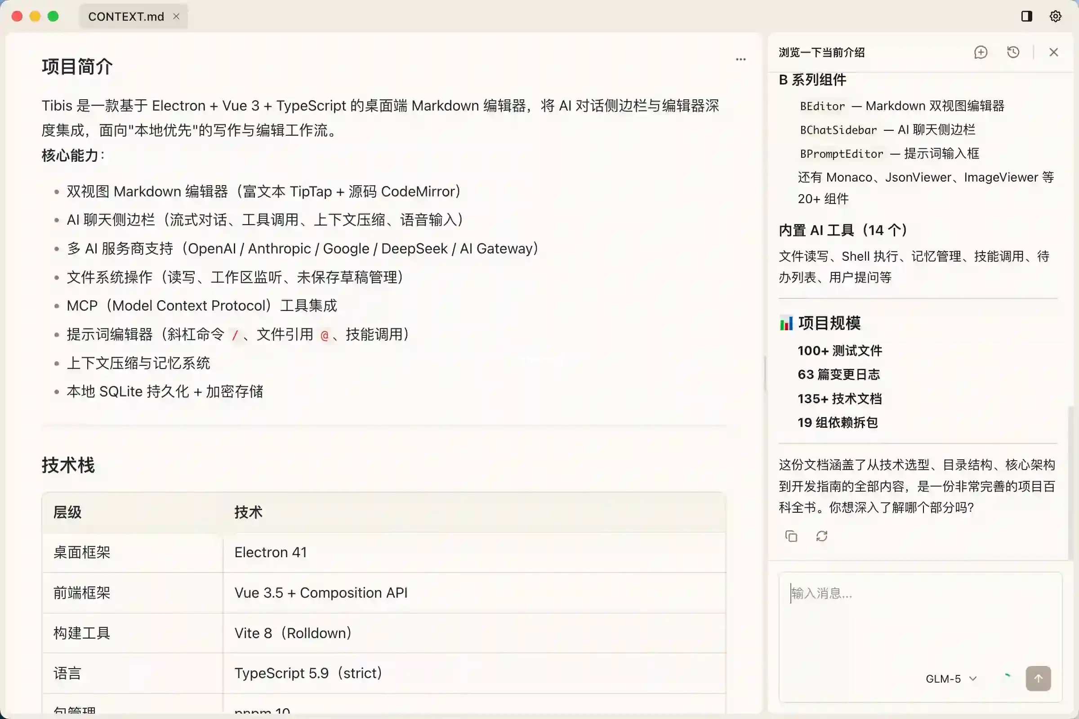This screenshot has width=1079, height=719.
Task: Click the 135+ 技术文档 line
Action: click(839, 399)
